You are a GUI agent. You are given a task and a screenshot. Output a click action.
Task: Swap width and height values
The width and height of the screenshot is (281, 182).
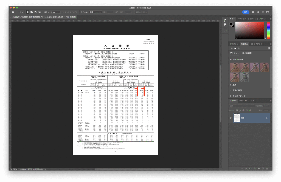pos(116,12)
